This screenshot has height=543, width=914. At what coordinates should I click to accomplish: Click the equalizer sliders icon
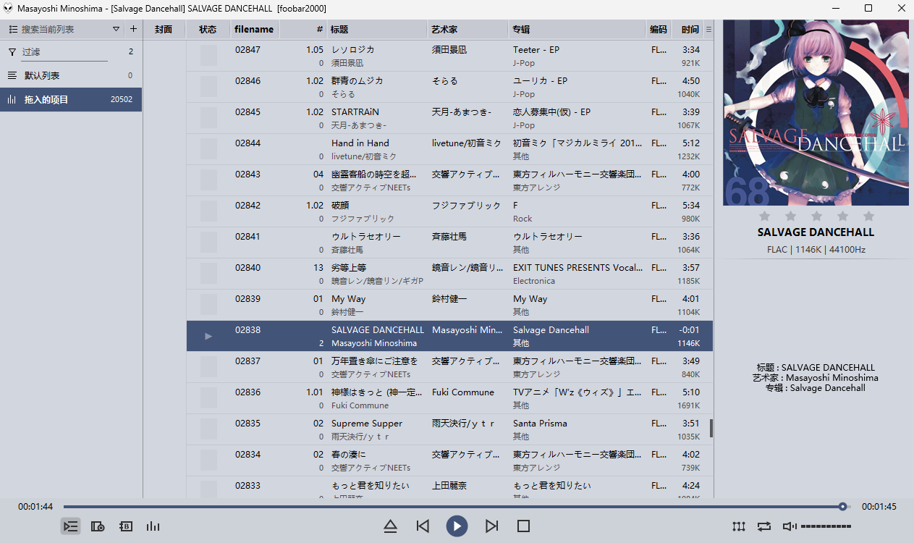[x=738, y=526]
